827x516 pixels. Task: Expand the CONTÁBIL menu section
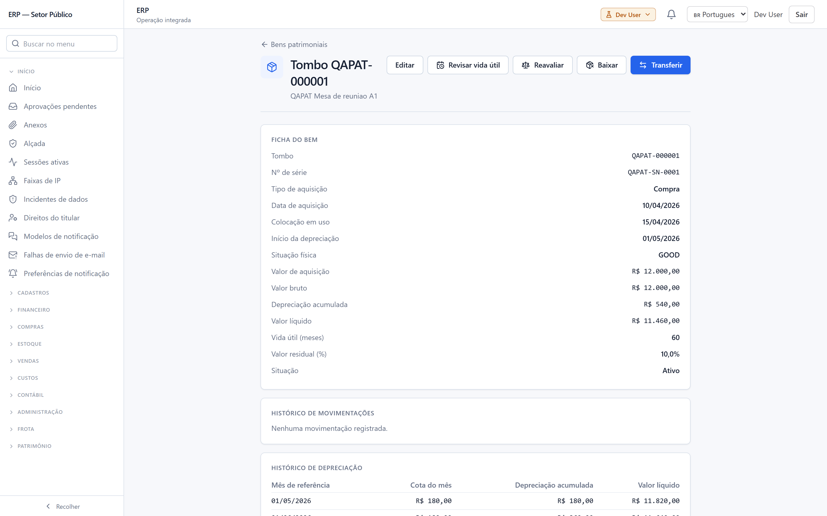coord(27,395)
